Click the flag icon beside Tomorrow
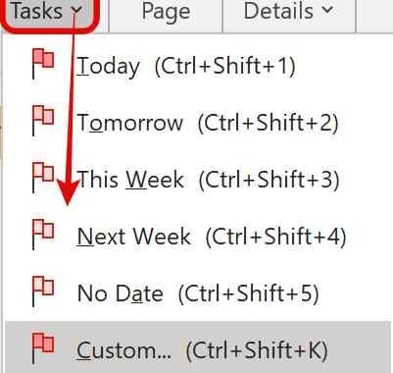Screen dimensions: 393x373 click(43, 121)
